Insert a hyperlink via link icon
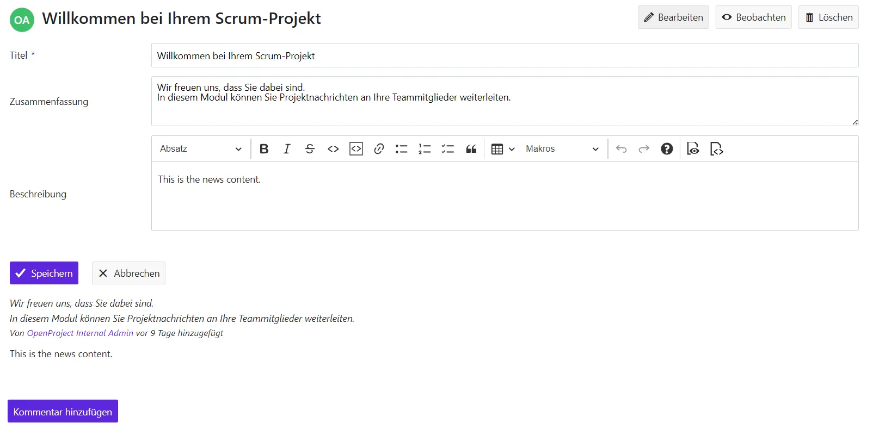The image size is (879, 429). pos(379,149)
